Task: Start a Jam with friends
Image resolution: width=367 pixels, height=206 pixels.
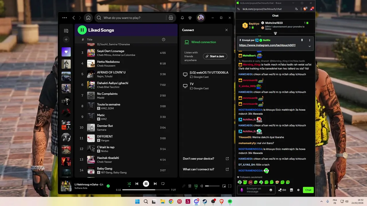Action: [215, 56]
